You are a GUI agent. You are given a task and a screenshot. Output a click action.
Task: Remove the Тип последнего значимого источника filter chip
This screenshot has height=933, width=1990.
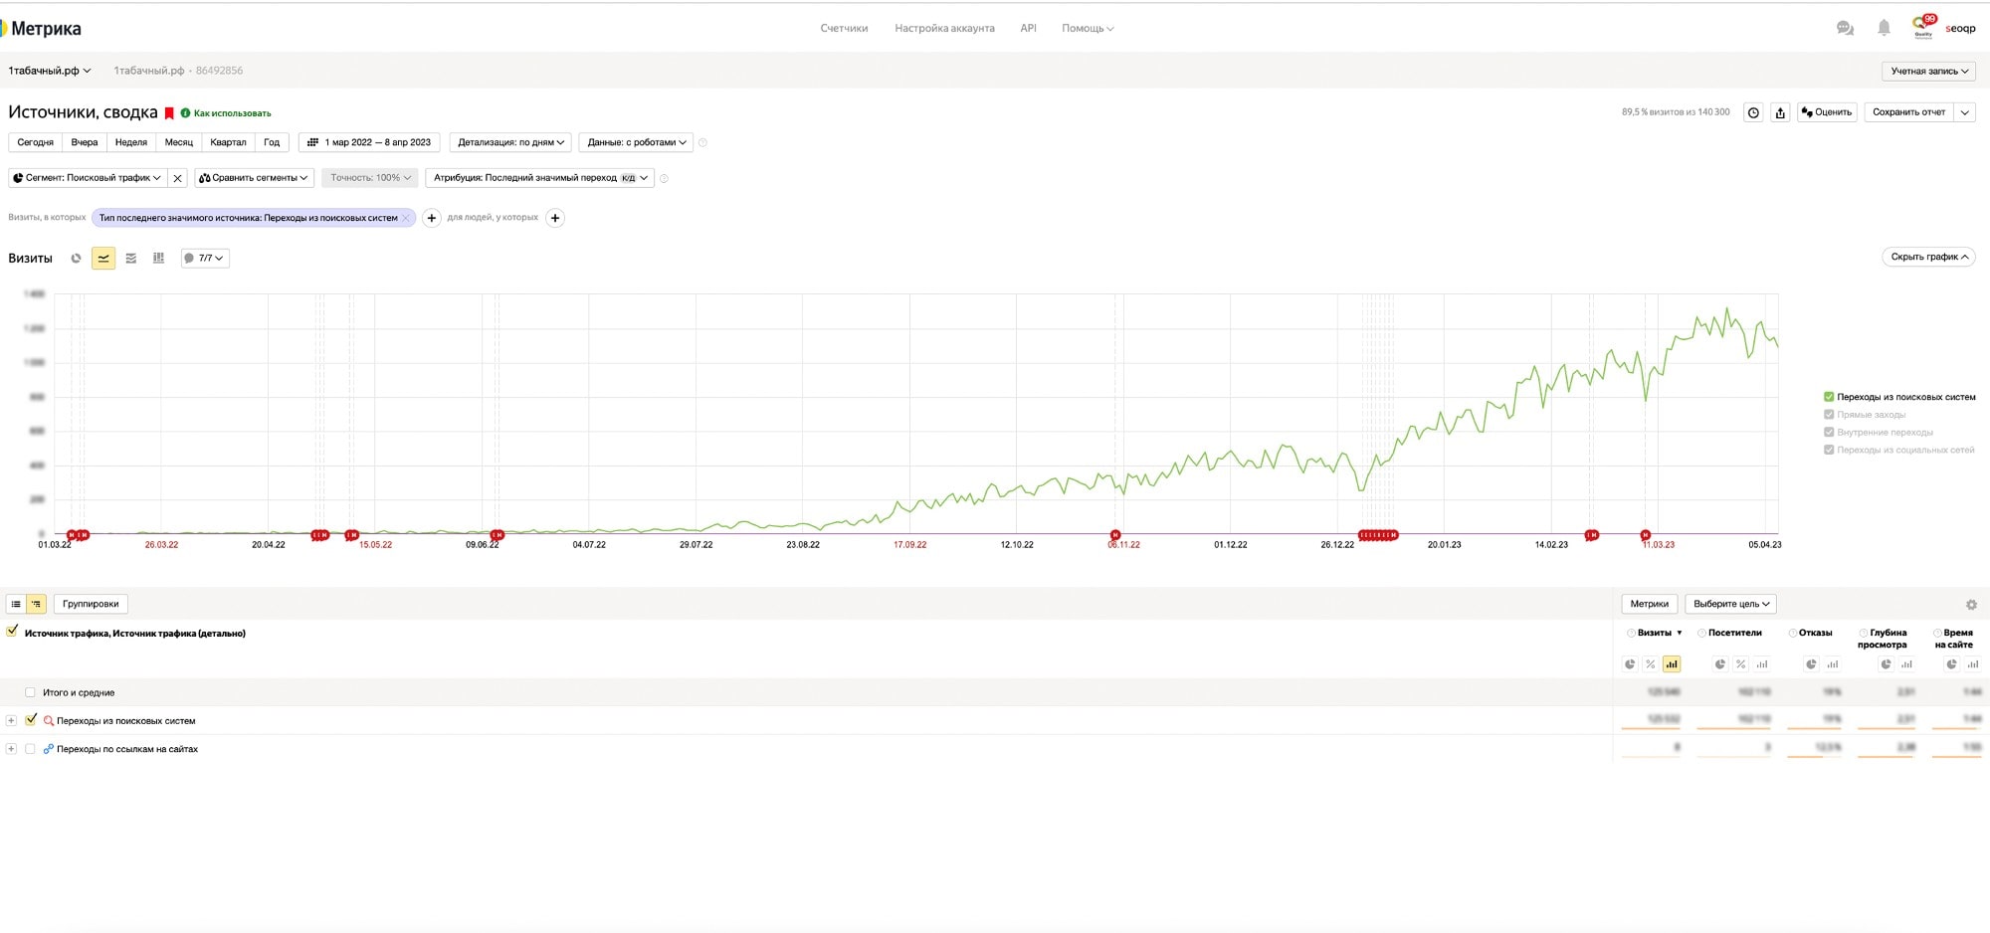tap(406, 218)
